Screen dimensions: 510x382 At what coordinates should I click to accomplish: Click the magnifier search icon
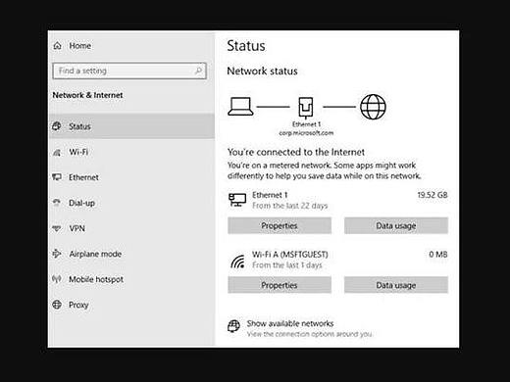(x=198, y=71)
